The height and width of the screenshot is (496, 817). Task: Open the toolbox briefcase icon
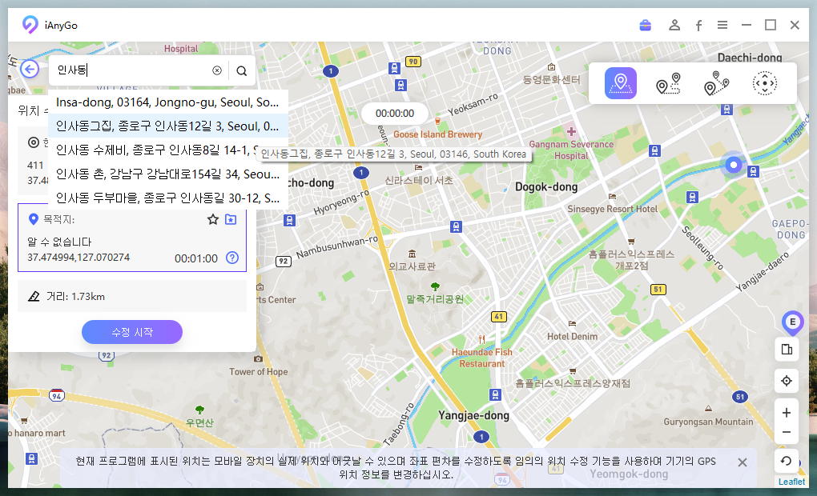click(645, 25)
